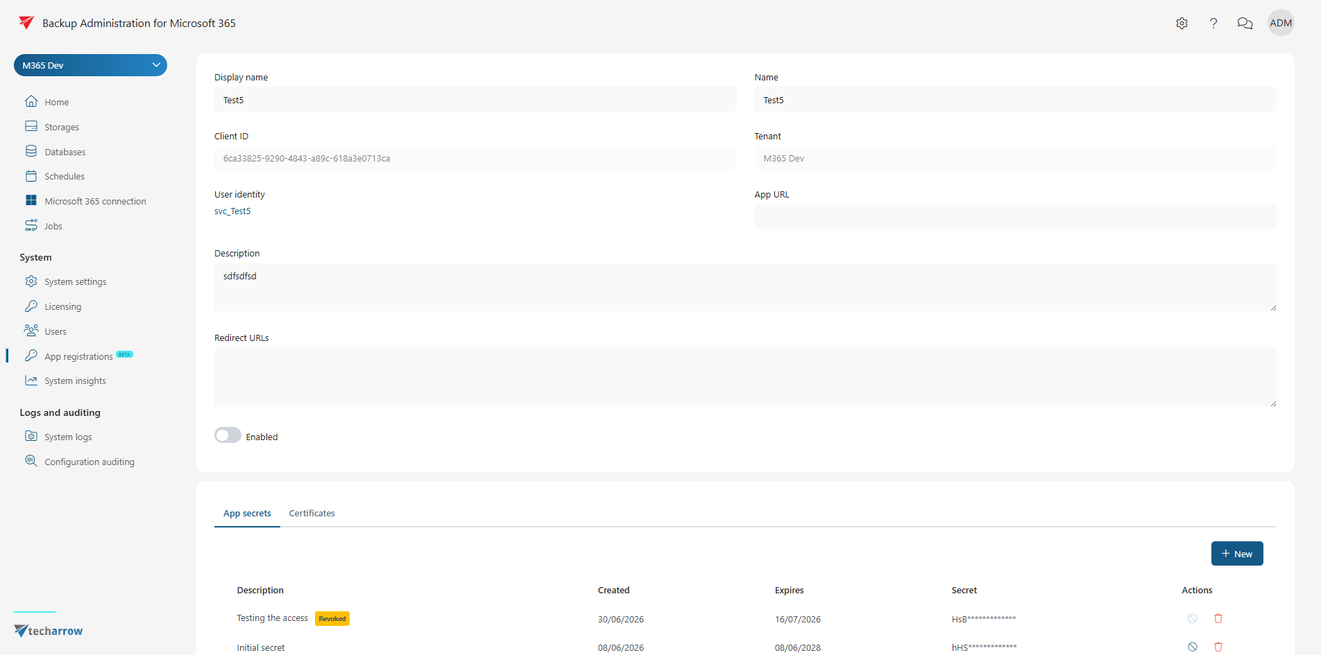Screen dimensions: 1321x655
Task: Click the red arrow app logo
Action: (x=26, y=23)
